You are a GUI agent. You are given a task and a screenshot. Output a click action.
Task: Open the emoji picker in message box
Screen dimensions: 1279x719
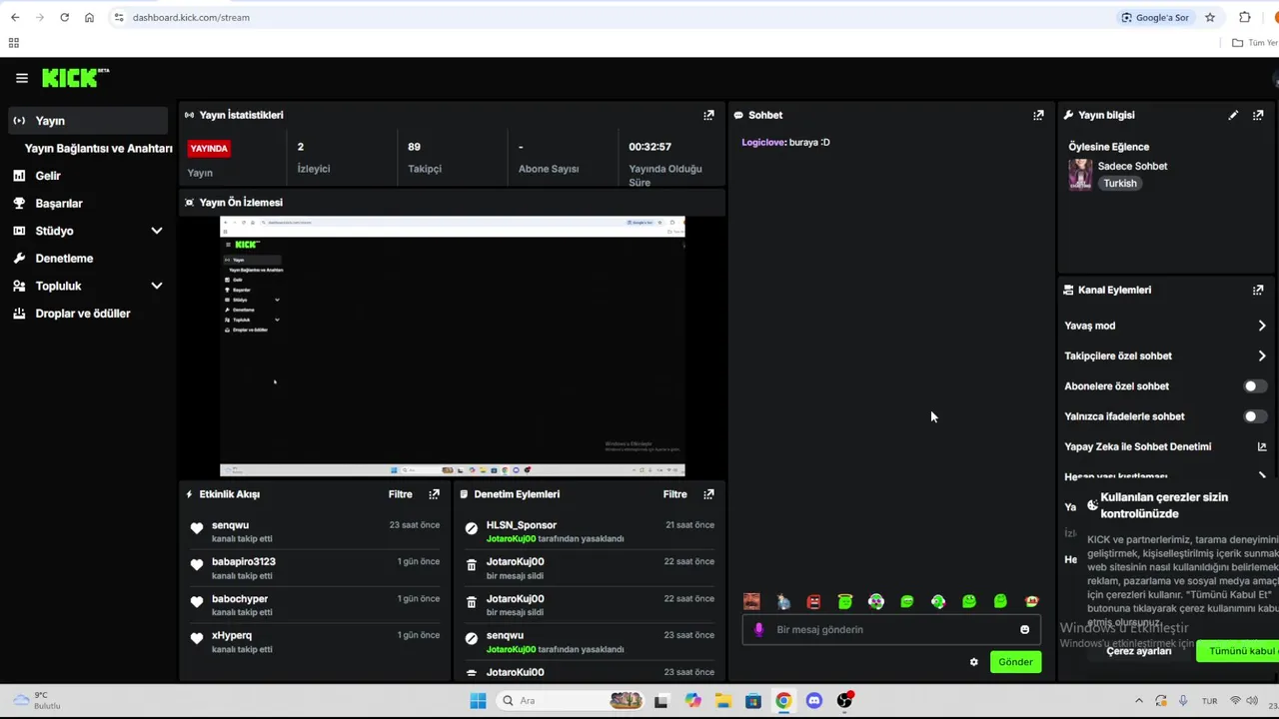coord(1024,629)
